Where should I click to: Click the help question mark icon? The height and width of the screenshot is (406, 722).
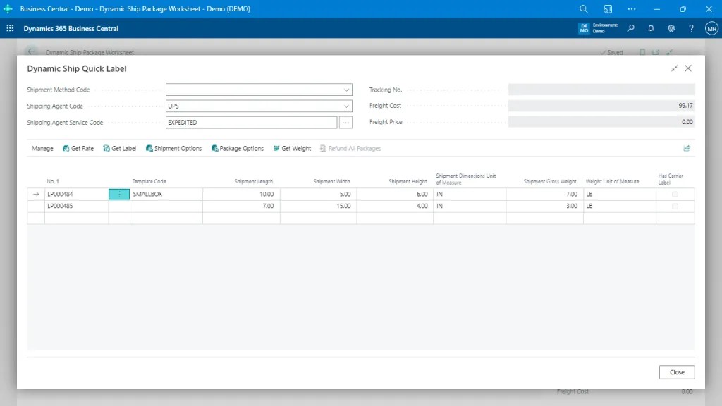point(691,29)
